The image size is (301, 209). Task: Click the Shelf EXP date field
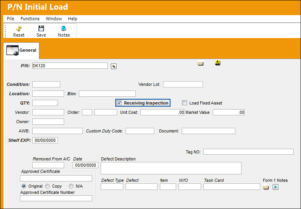coord(45,140)
